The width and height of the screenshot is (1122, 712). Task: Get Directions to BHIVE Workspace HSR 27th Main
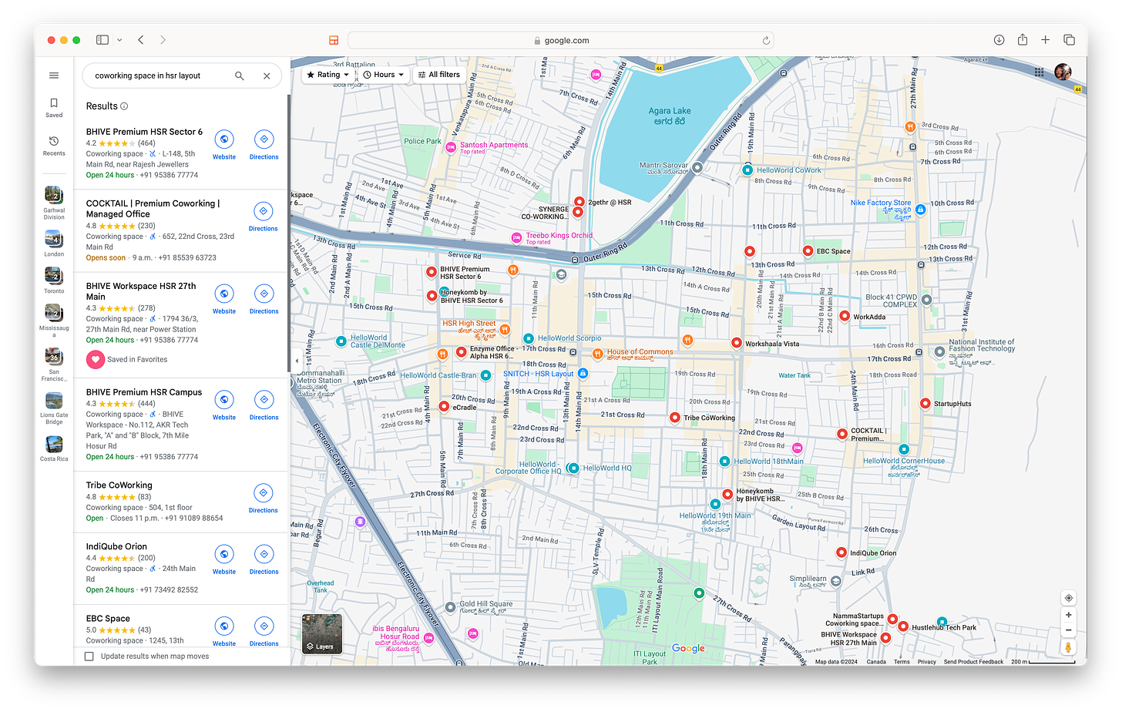coord(264,299)
